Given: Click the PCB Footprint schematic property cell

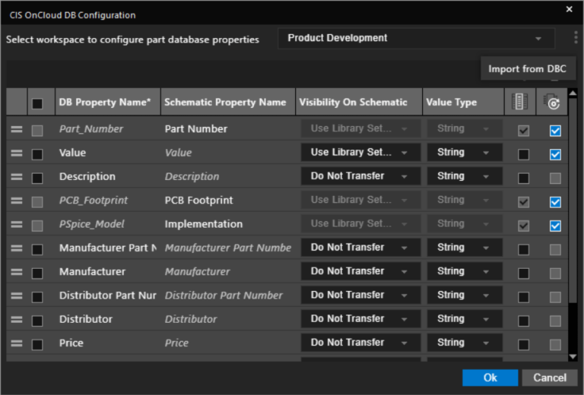Looking at the screenshot, I should coord(228,201).
